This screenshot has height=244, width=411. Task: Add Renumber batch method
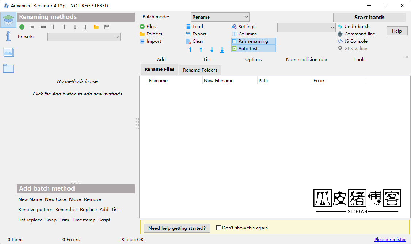pos(66,209)
